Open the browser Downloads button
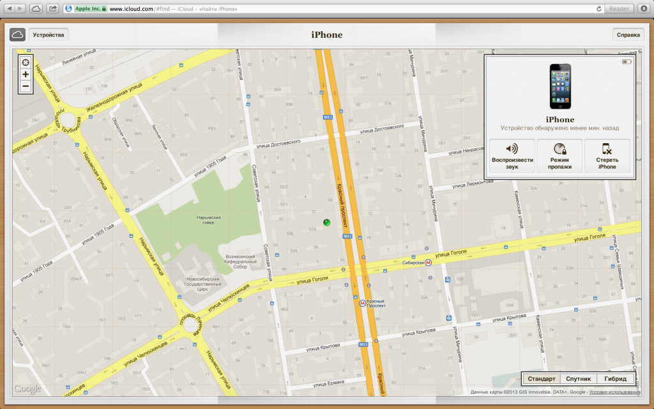 pyautogui.click(x=644, y=8)
